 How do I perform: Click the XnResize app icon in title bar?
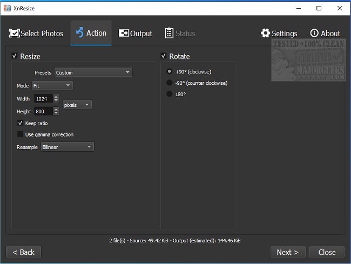(x=7, y=8)
